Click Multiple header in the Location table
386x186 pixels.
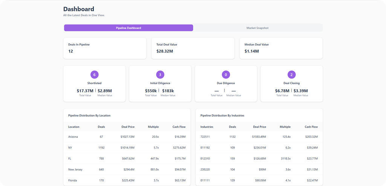coord(153,127)
